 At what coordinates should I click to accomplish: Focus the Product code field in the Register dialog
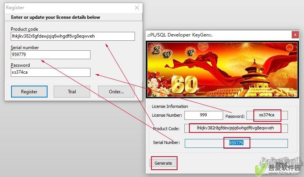[x=73, y=36]
